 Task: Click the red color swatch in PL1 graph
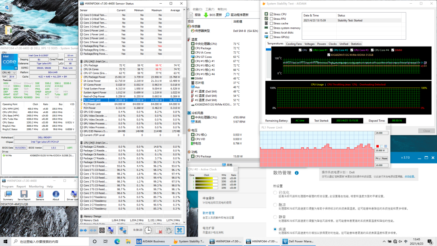pos(378,146)
